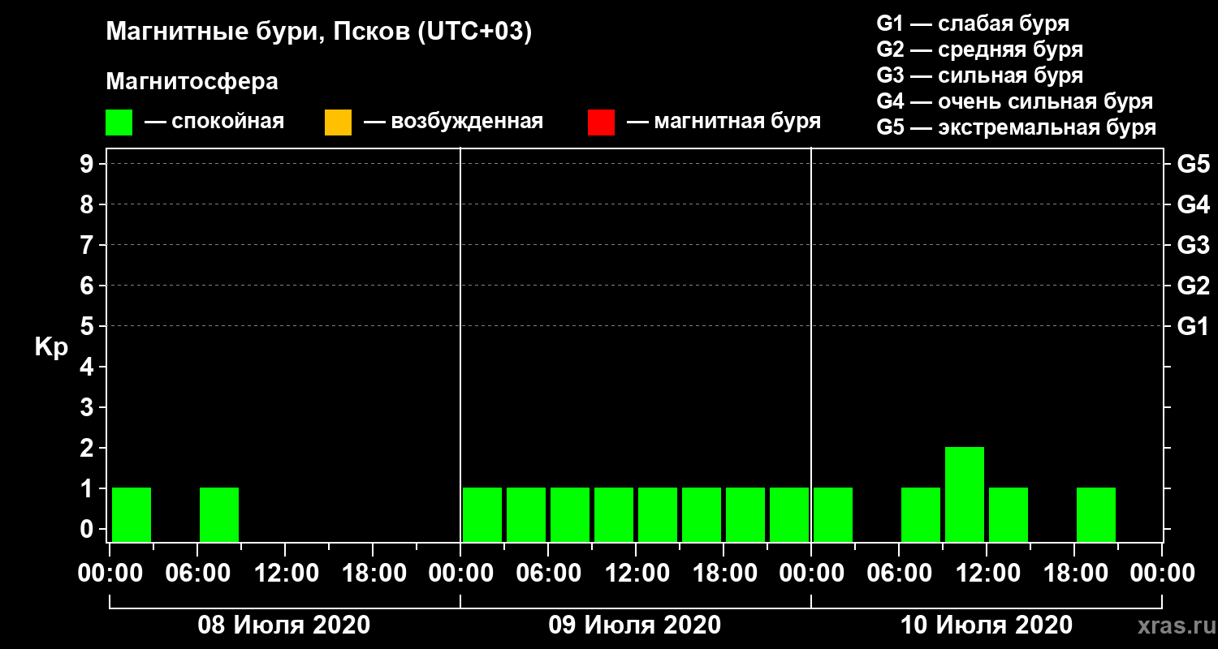Click the 'G4' right axis label
Viewport: 1218px width, 649px height.
pos(1193,205)
